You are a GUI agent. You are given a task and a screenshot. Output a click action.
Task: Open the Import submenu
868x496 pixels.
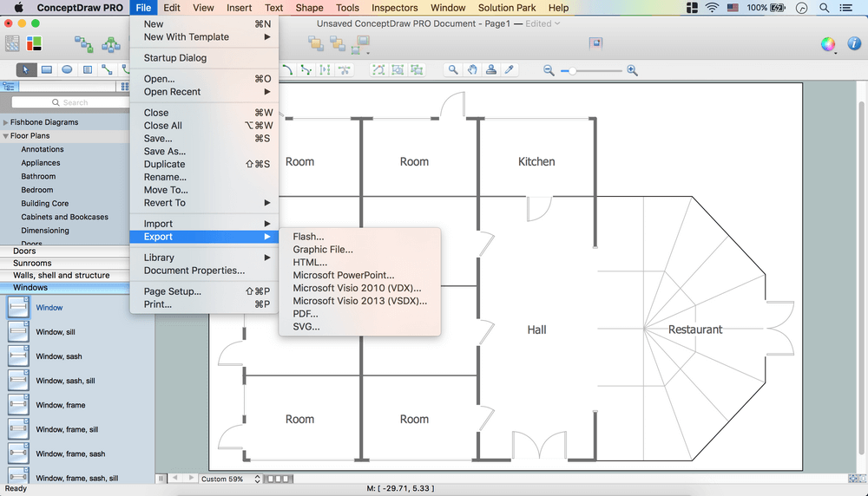[204, 224]
